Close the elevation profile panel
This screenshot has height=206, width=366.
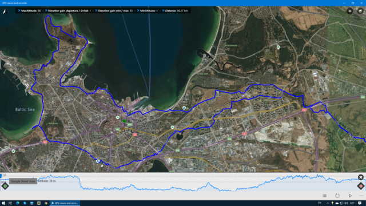[x=361, y=177]
